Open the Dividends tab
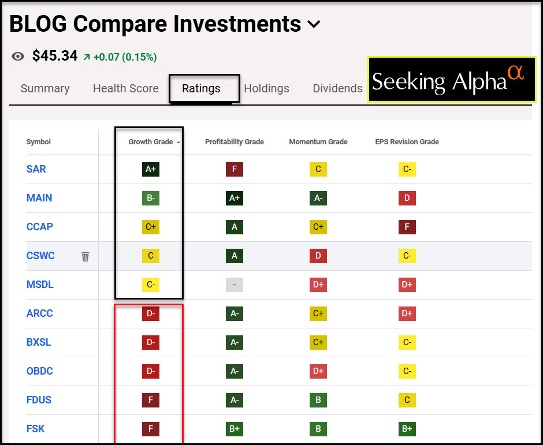The height and width of the screenshot is (445, 543). pos(337,88)
